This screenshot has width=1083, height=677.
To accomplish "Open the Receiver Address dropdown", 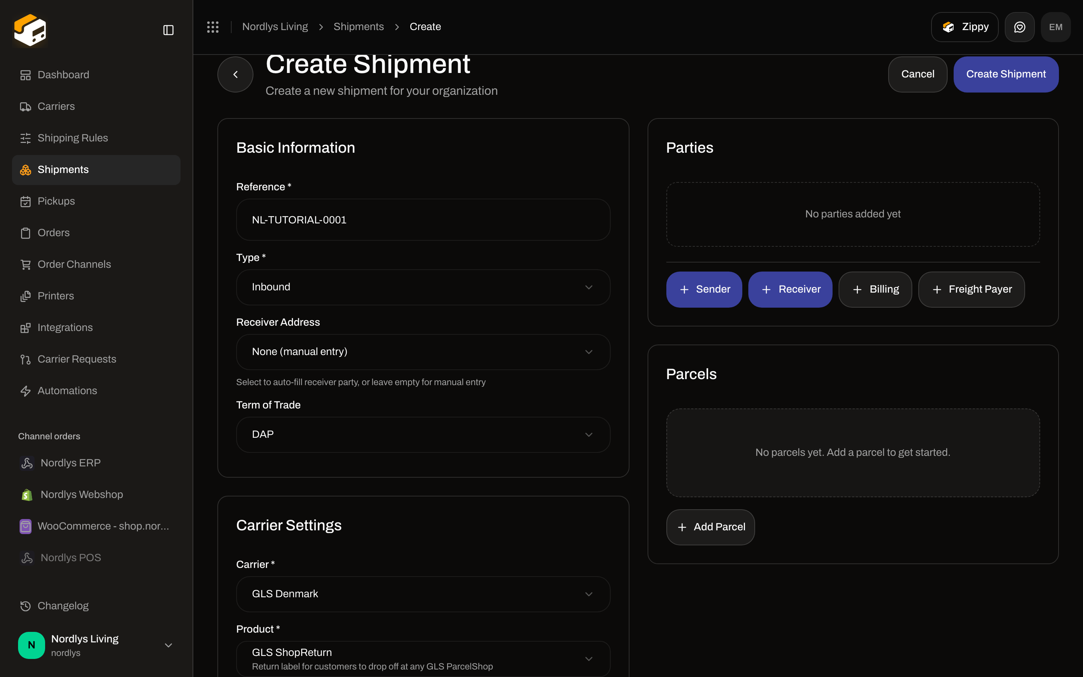I will tap(423, 352).
